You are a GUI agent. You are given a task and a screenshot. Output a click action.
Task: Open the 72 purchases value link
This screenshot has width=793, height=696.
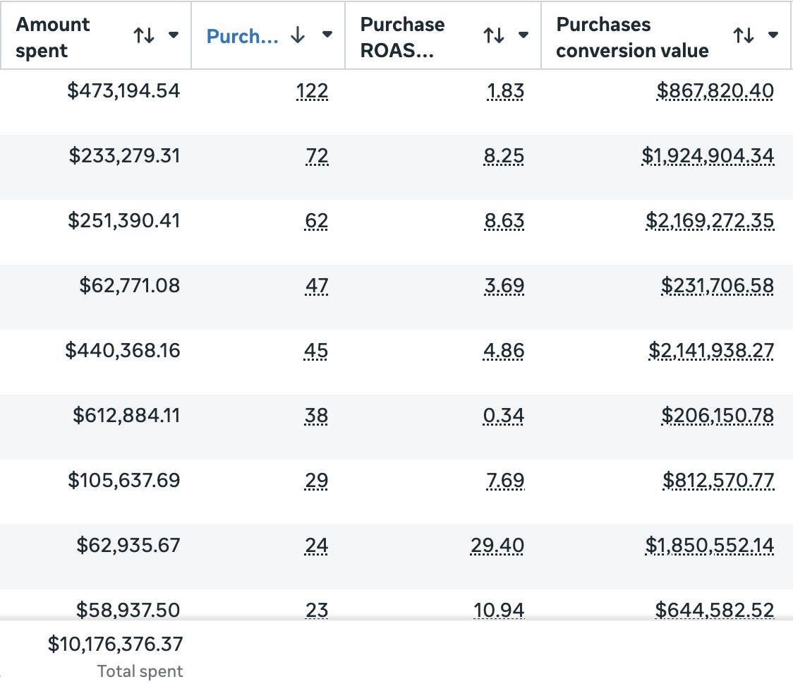pos(317,156)
